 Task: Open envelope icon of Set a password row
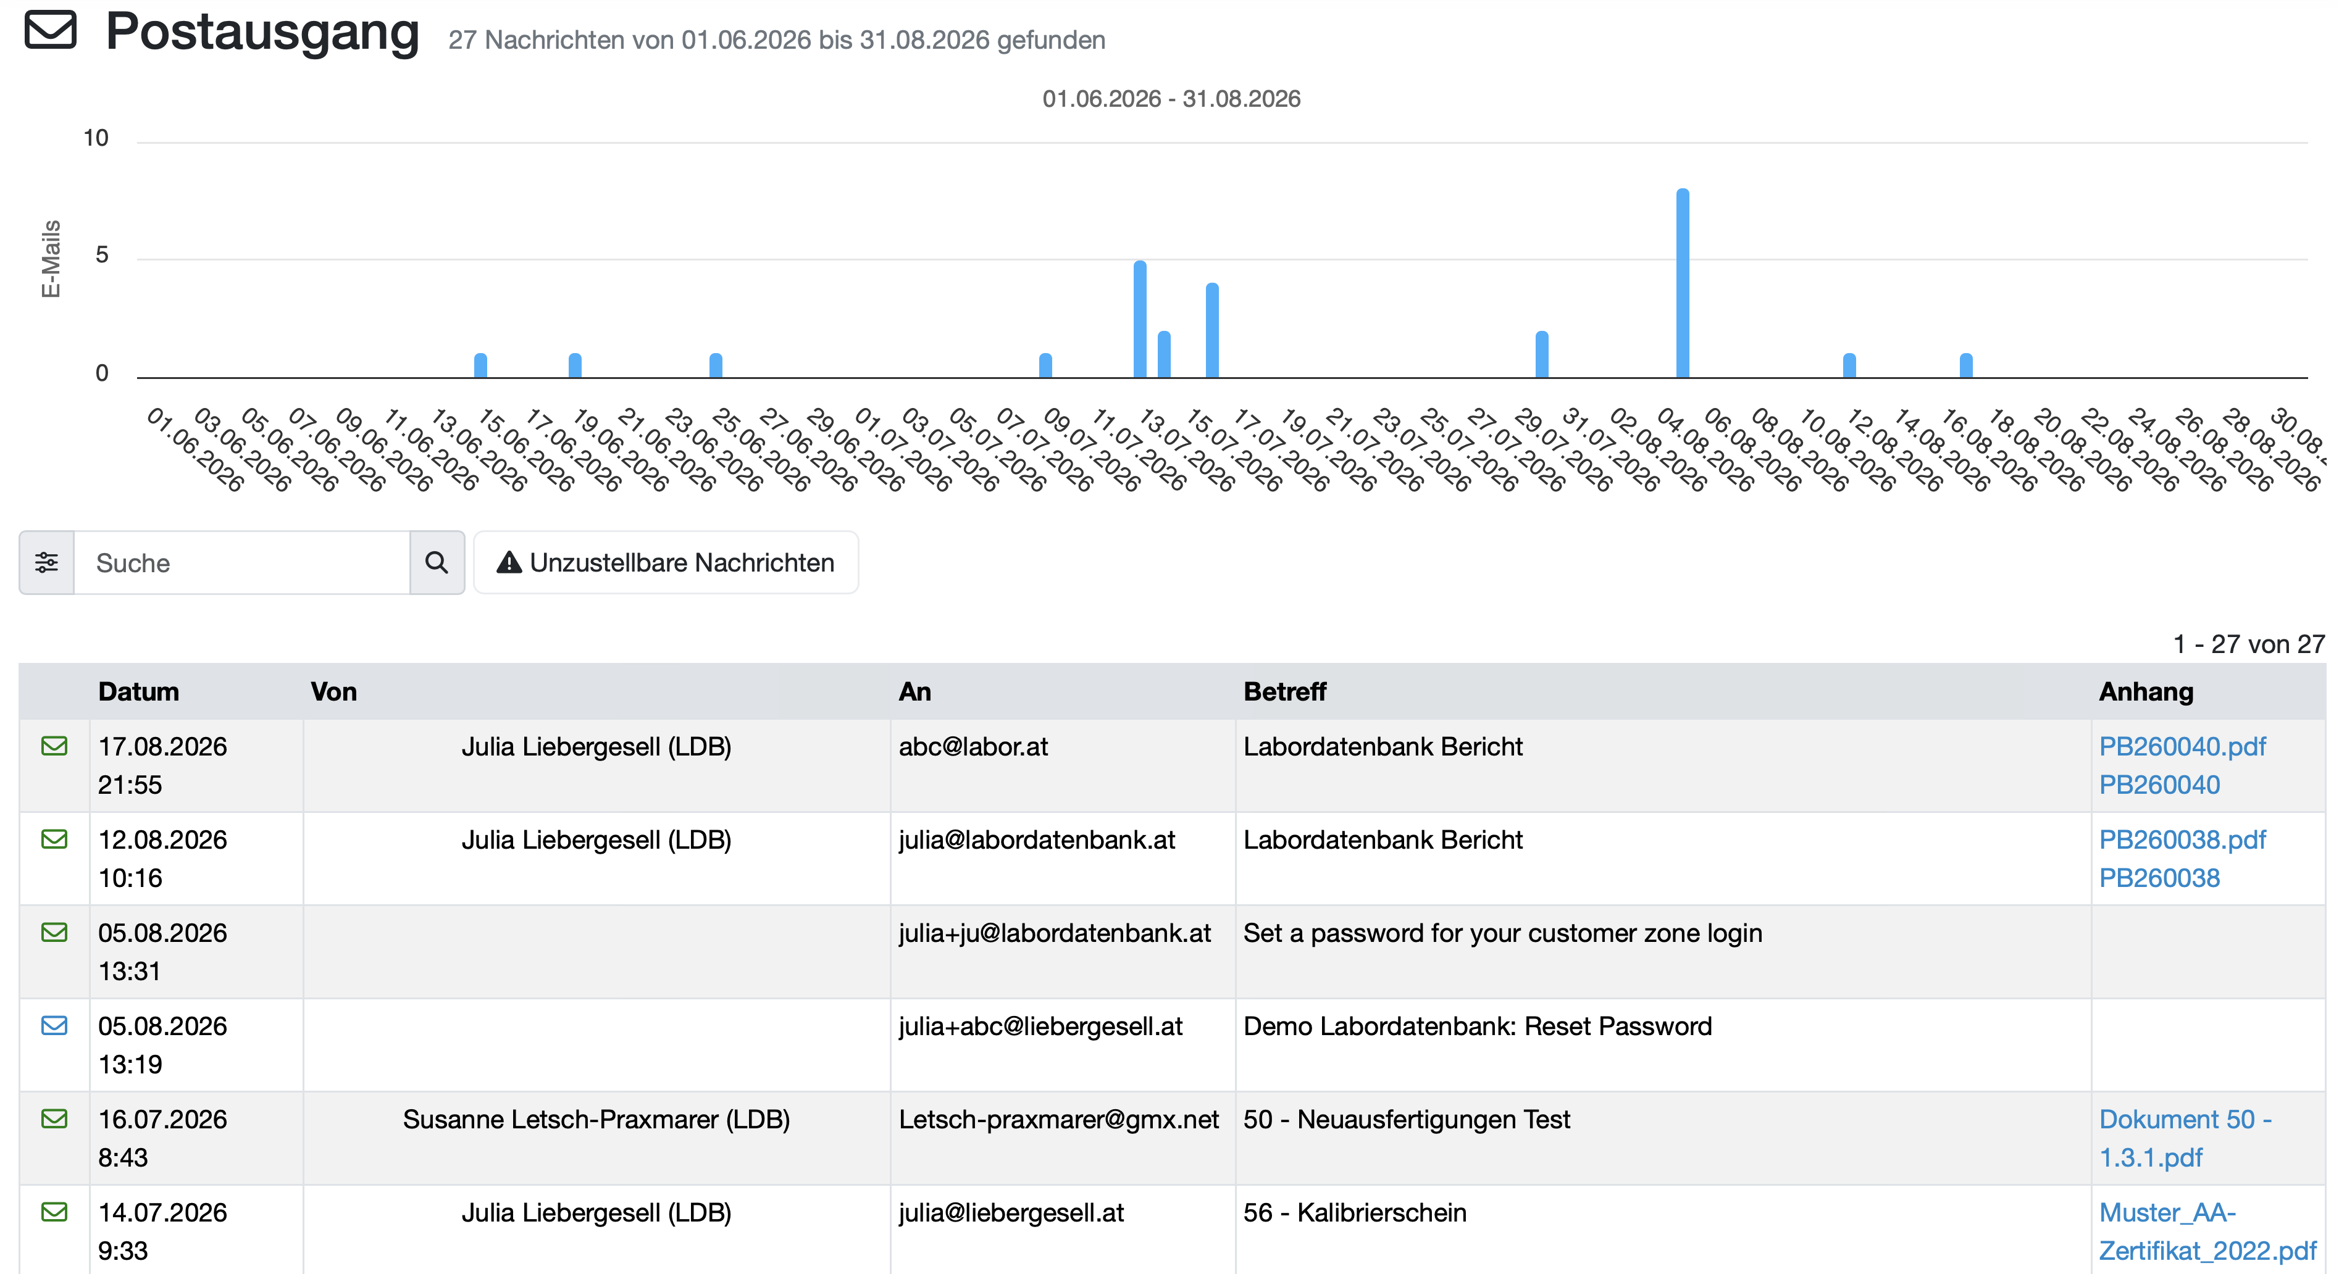tap(54, 932)
